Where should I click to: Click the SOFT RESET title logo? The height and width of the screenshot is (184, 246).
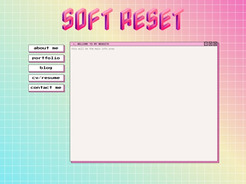pos(123,19)
